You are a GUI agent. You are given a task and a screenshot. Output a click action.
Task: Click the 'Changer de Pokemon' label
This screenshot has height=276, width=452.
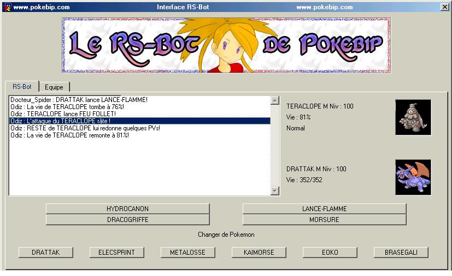[x=226, y=235]
